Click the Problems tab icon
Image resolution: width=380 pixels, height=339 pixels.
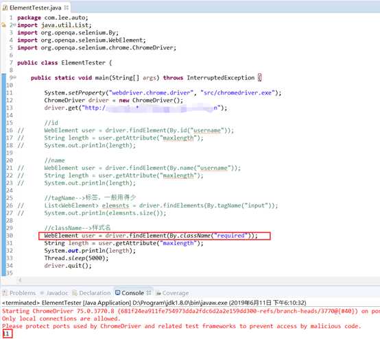5,293
